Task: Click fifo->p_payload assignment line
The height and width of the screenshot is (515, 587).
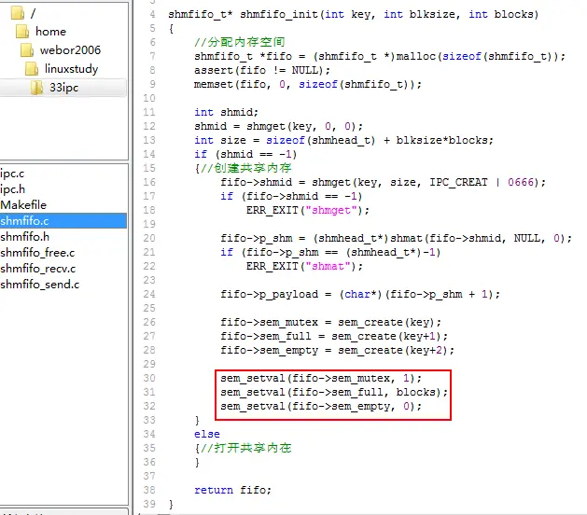Action: (x=360, y=295)
